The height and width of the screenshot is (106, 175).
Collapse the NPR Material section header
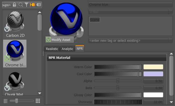click(107, 58)
